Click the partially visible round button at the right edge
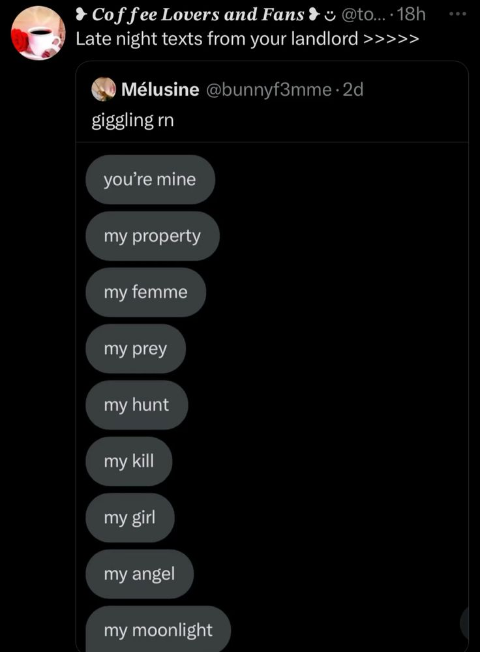480x652 pixels. pos(464,623)
